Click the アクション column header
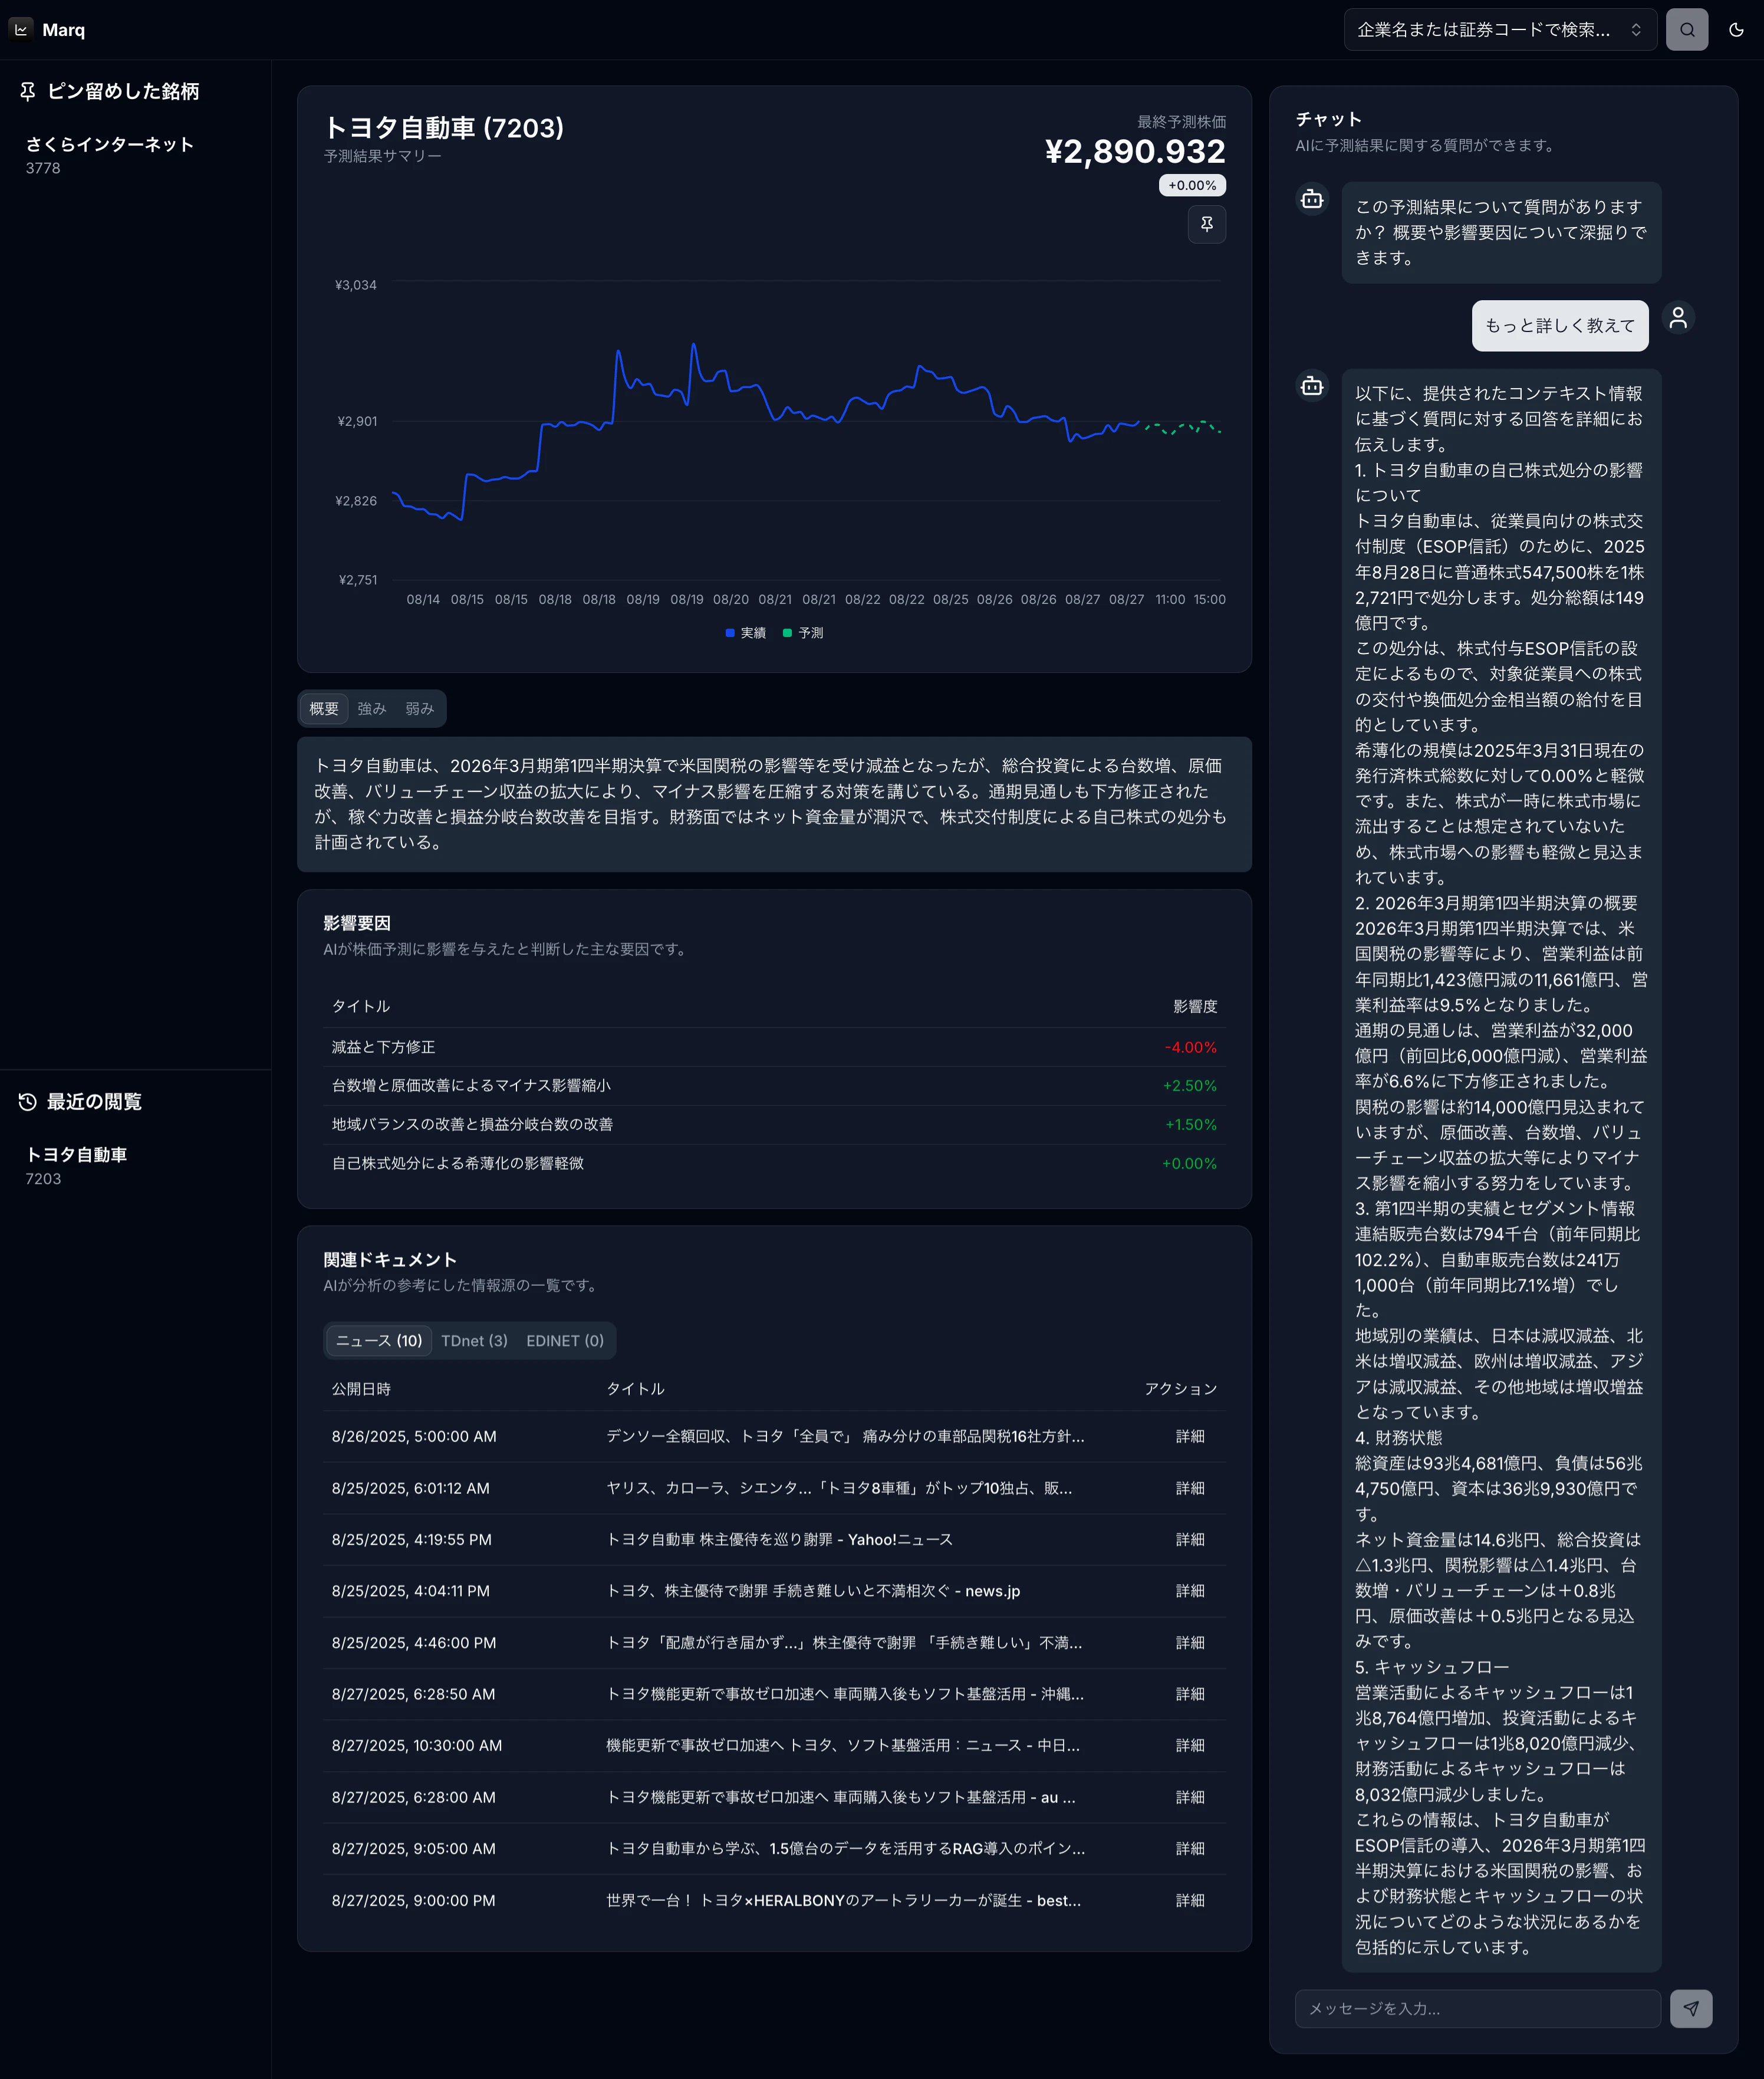1764x2079 pixels. pyautogui.click(x=1181, y=1389)
